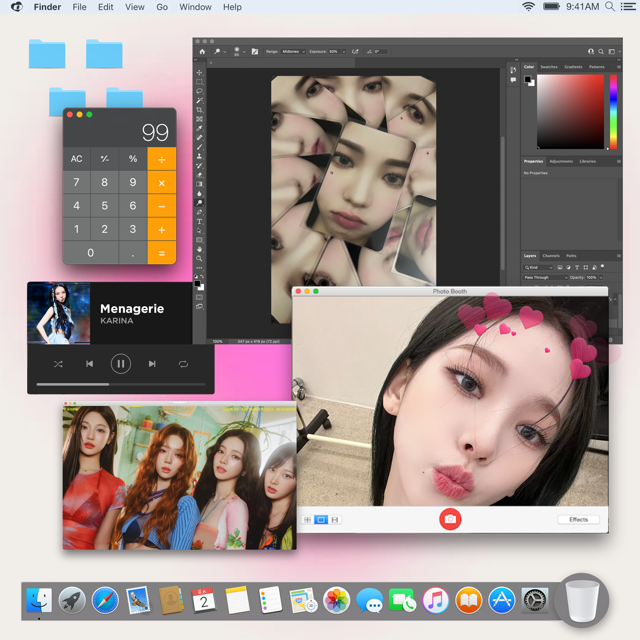Screen dimensions: 640x640
Task: Select the Type tool
Action: [x=199, y=221]
